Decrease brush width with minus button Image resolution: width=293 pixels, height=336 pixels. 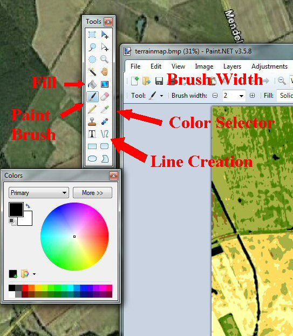coord(215,96)
